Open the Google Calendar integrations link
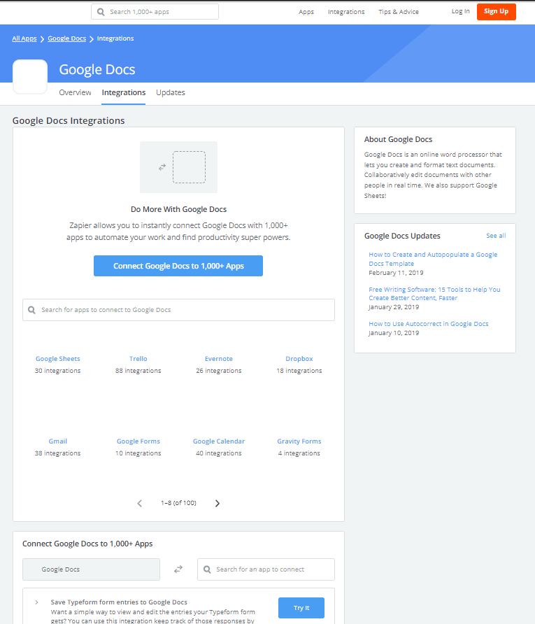Image resolution: width=535 pixels, height=624 pixels. tap(219, 441)
